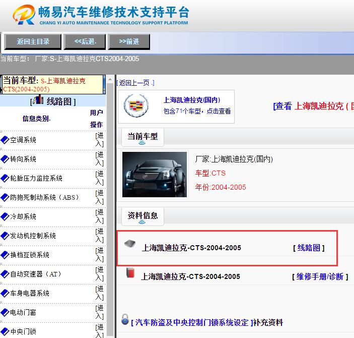Click blue book icon beside 发动机控制系统
This screenshot has width=354, height=338.
(x=5, y=236)
